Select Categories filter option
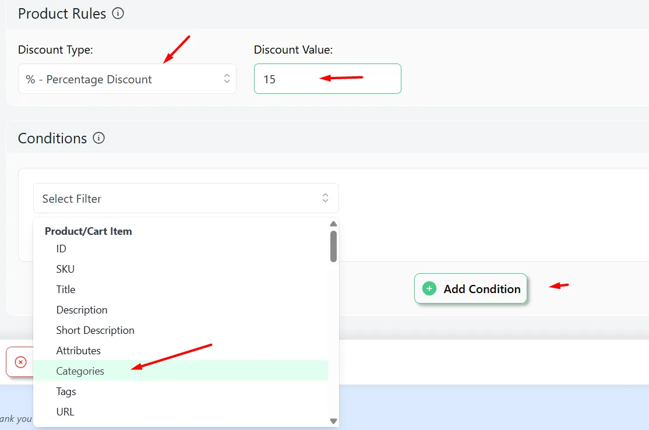The height and width of the screenshot is (430, 649). click(181, 371)
